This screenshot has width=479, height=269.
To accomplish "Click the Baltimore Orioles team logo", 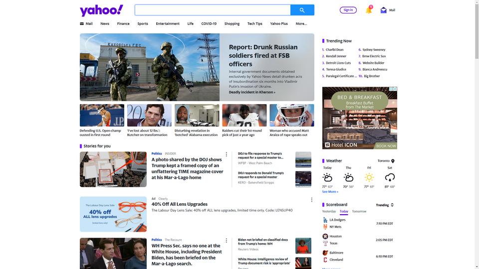I will pos(325,253).
